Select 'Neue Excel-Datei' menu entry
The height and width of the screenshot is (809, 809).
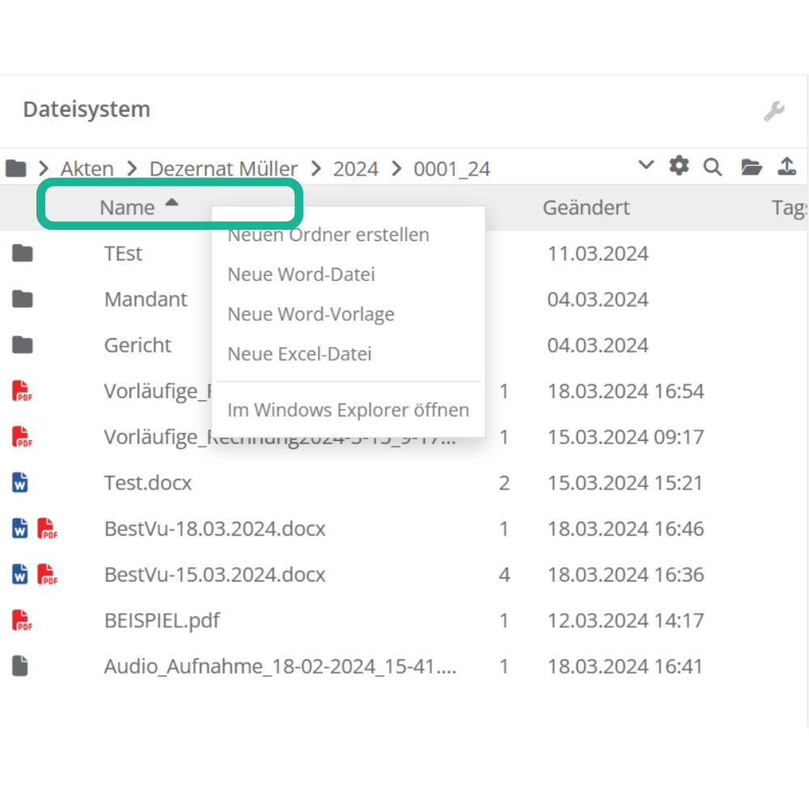click(x=299, y=354)
